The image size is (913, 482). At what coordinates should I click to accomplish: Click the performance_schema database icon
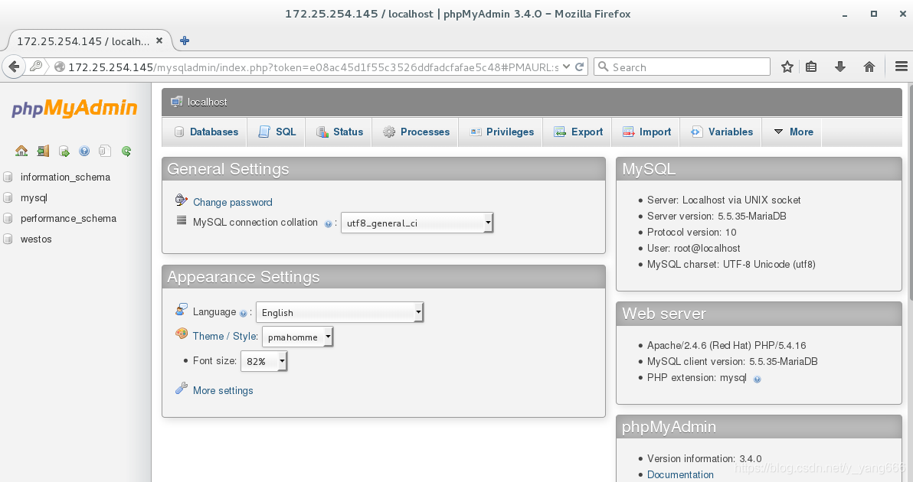[x=8, y=219]
